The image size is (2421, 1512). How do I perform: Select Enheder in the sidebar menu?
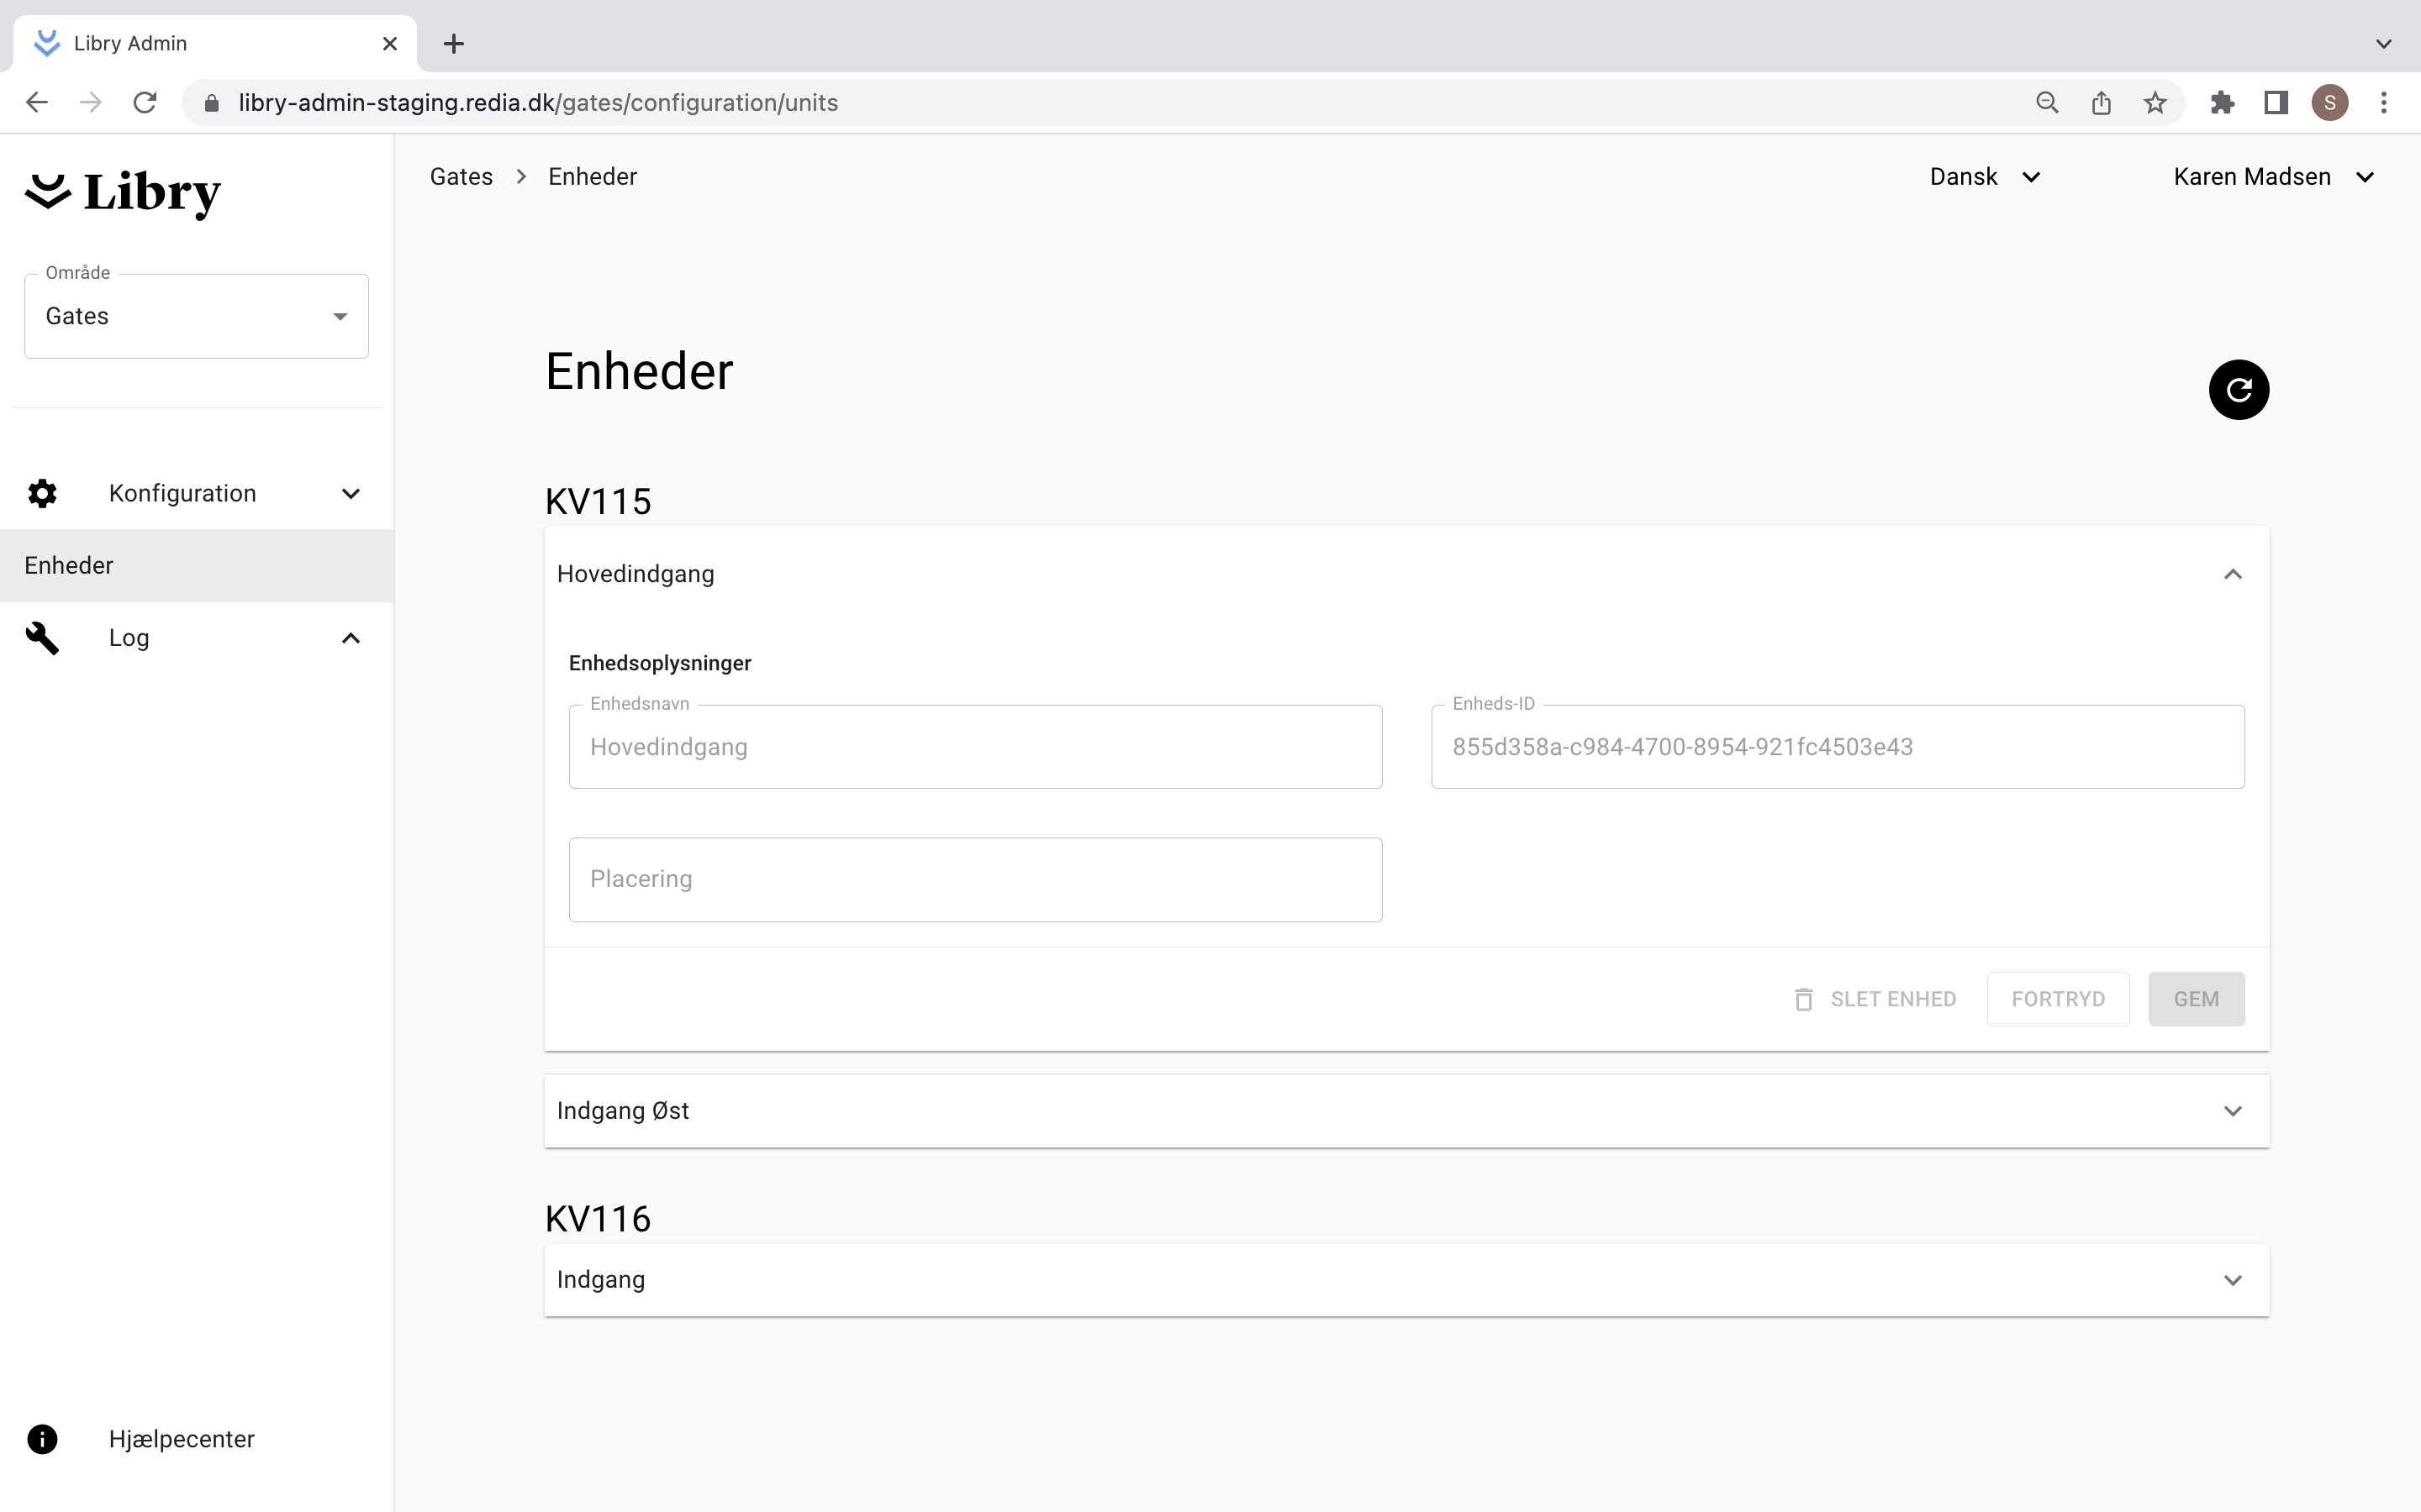click(70, 565)
